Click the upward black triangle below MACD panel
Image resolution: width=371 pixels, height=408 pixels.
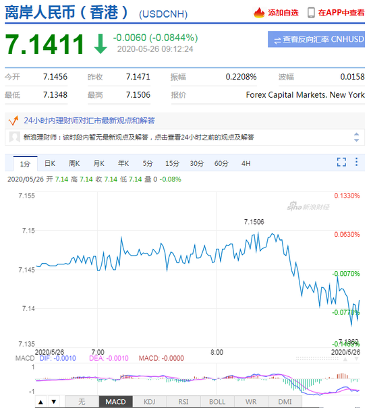pyautogui.click(x=41, y=402)
